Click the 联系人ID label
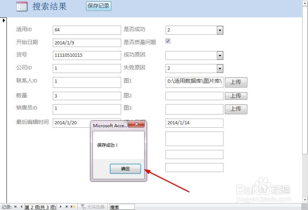 tap(27, 81)
